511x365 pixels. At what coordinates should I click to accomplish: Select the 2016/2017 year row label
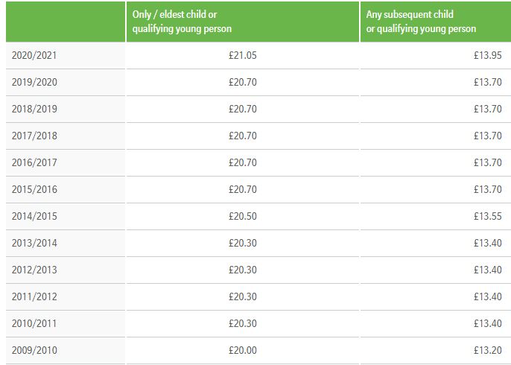(x=34, y=163)
